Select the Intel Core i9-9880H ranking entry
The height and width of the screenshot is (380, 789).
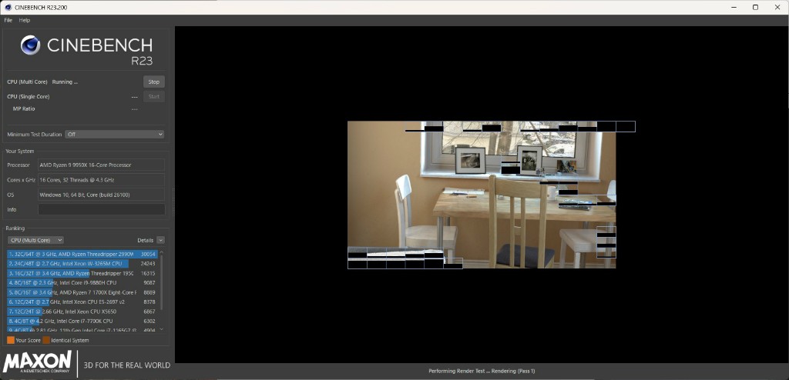click(82, 283)
